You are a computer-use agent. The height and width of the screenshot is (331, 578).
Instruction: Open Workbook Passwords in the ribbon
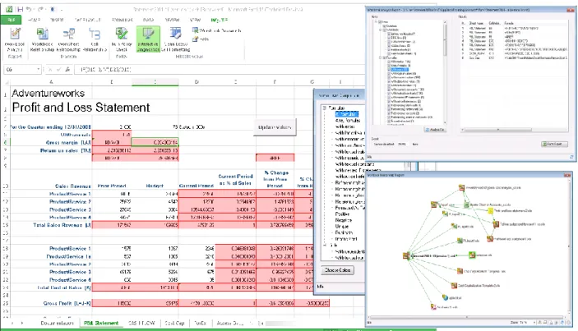pyautogui.click(x=217, y=30)
